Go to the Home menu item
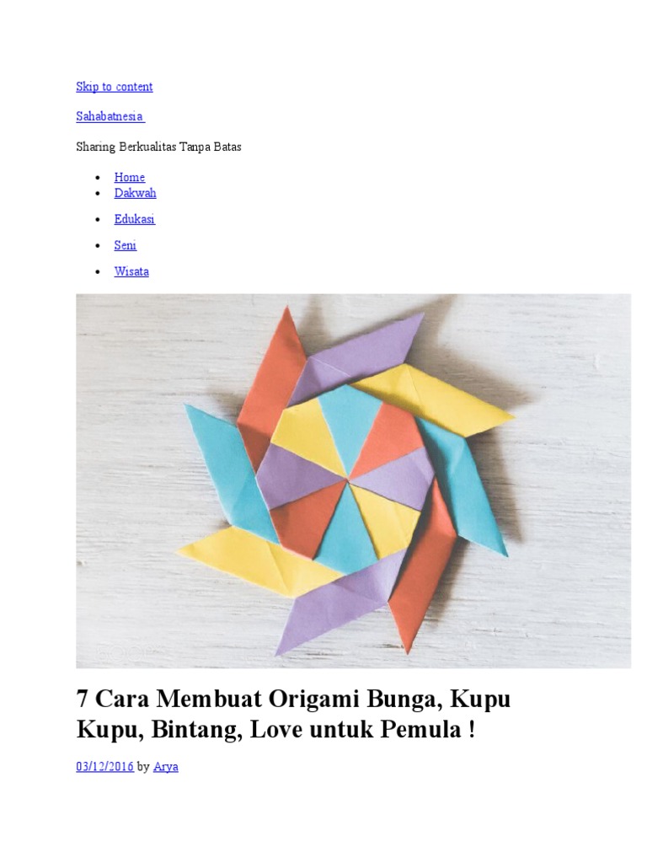 pos(129,177)
